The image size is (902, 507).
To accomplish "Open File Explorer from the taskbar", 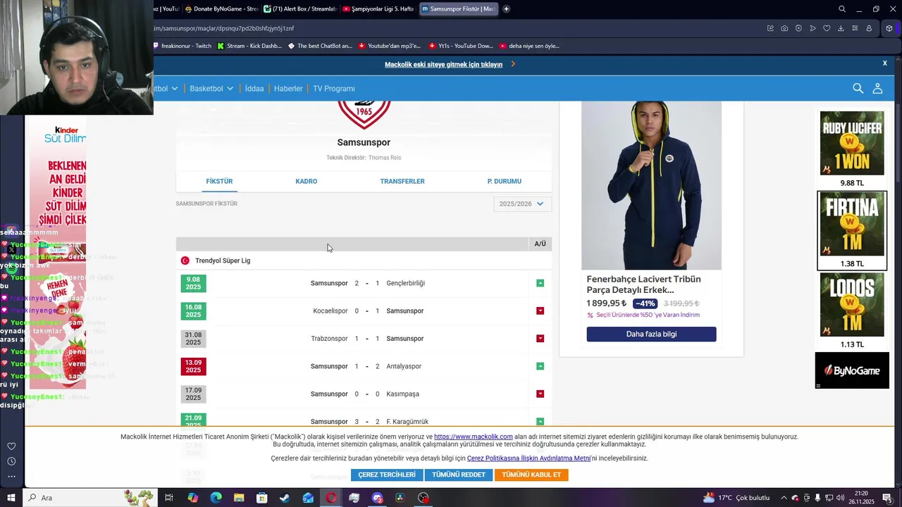I will [x=239, y=498].
